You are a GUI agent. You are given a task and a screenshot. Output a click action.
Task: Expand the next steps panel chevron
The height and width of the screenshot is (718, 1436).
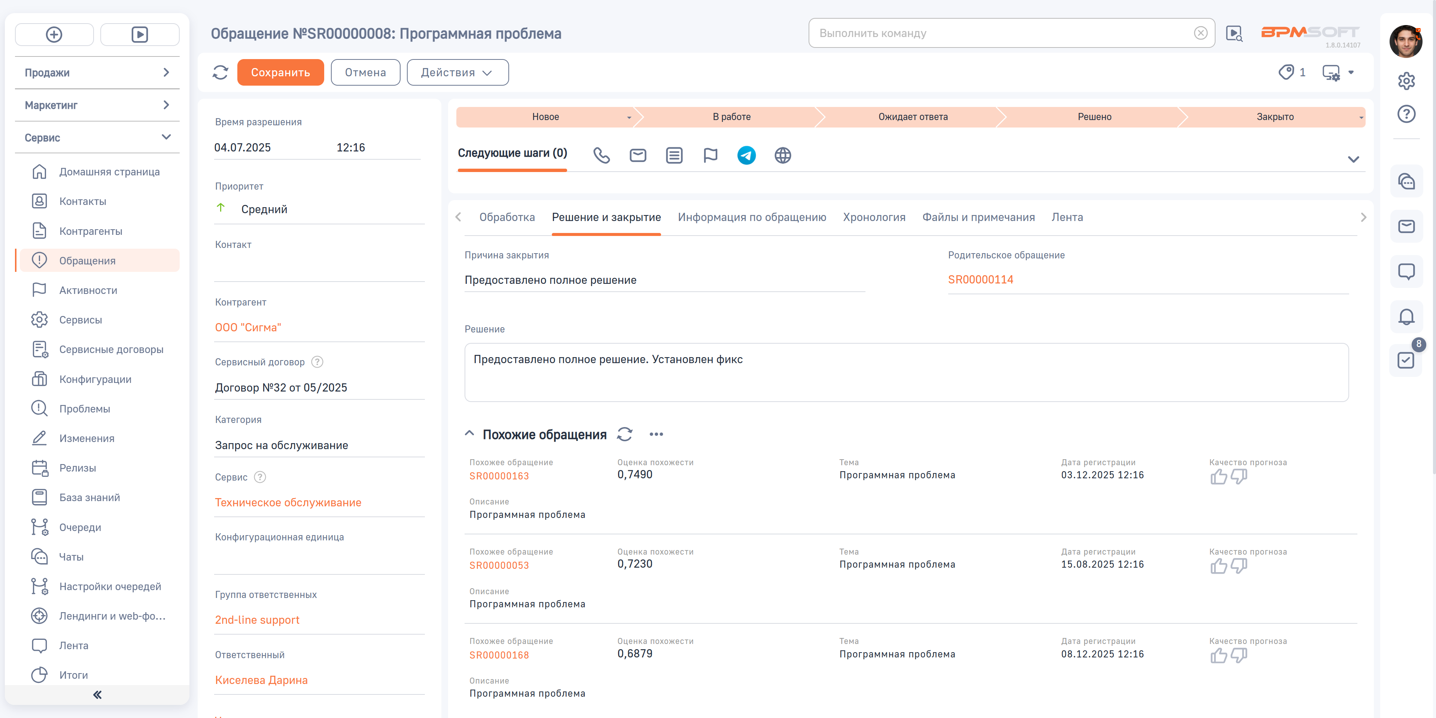click(1353, 159)
